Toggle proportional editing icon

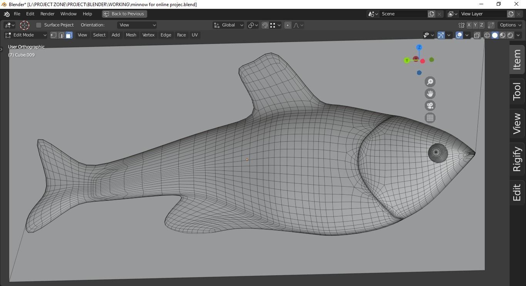click(288, 25)
